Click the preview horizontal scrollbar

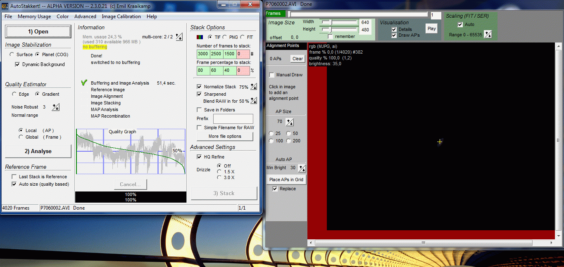point(431,243)
